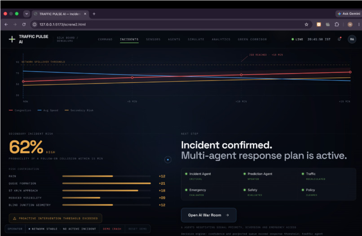Screen dimensions: 362x236
Task: Click the REDUCED VISIBILITY risk bar
Action: pyautogui.click(x=106, y=198)
